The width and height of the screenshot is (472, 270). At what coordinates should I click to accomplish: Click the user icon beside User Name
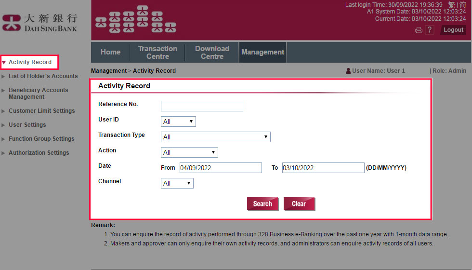tap(348, 71)
